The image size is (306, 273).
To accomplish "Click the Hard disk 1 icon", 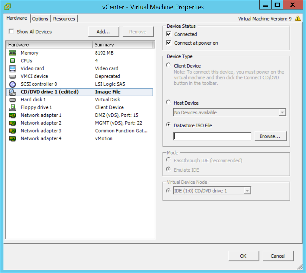I will 12,100.
